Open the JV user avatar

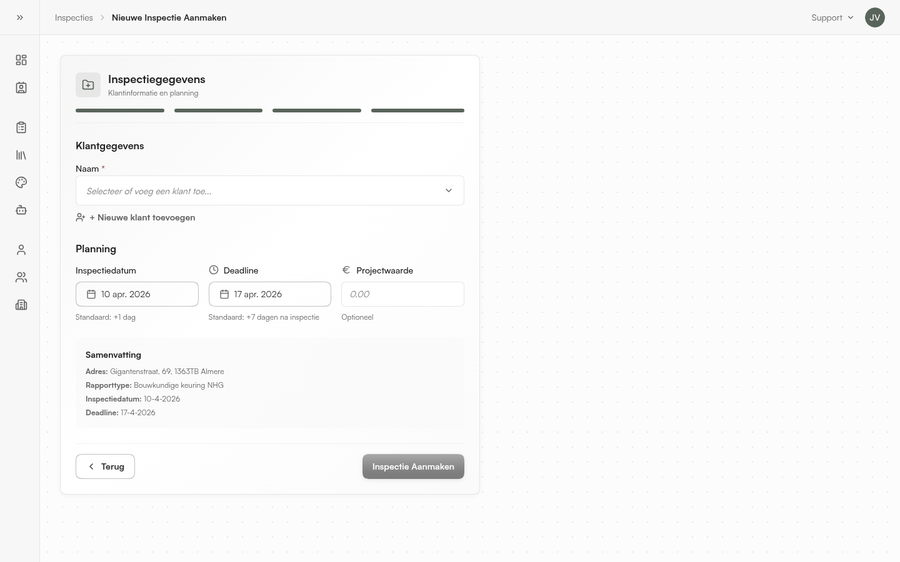tap(875, 17)
